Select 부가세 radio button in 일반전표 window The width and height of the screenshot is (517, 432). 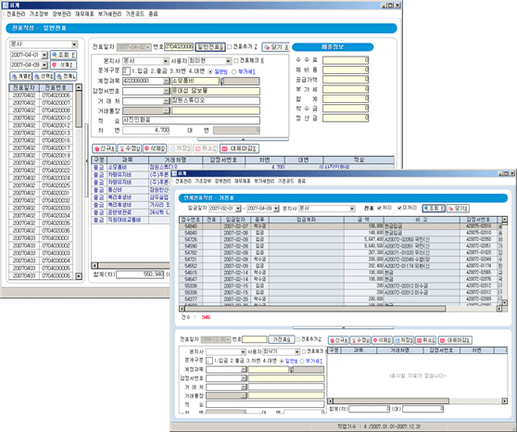234,71
